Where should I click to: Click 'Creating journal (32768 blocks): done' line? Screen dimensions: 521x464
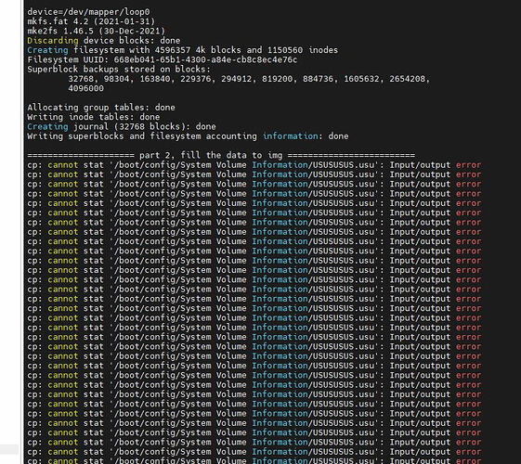122,127
